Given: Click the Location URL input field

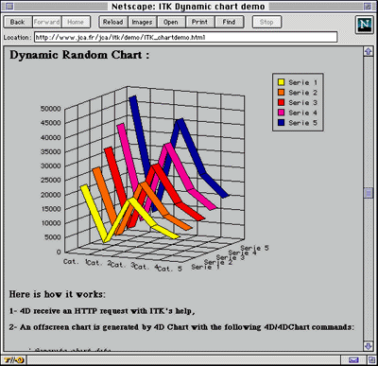Looking at the screenshot, I should click(185, 37).
